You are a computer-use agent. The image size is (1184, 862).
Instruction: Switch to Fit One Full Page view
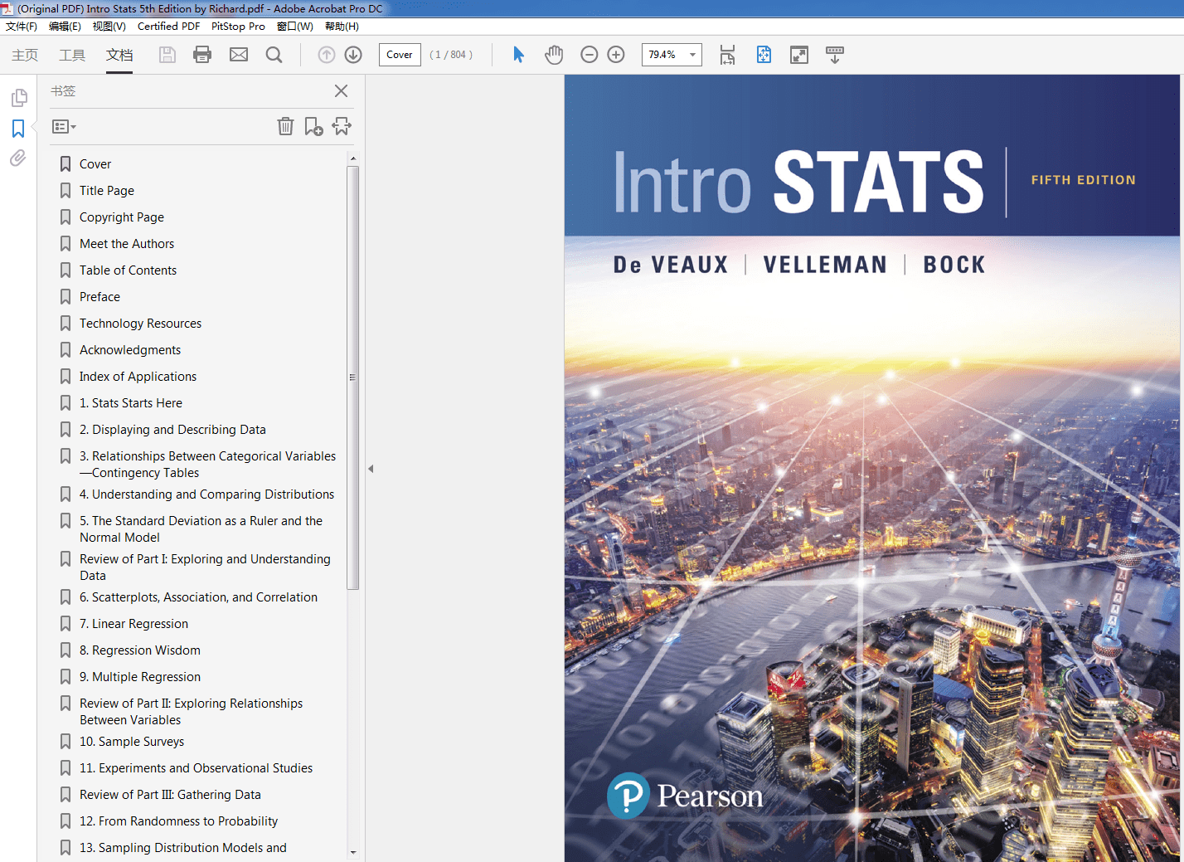click(764, 55)
